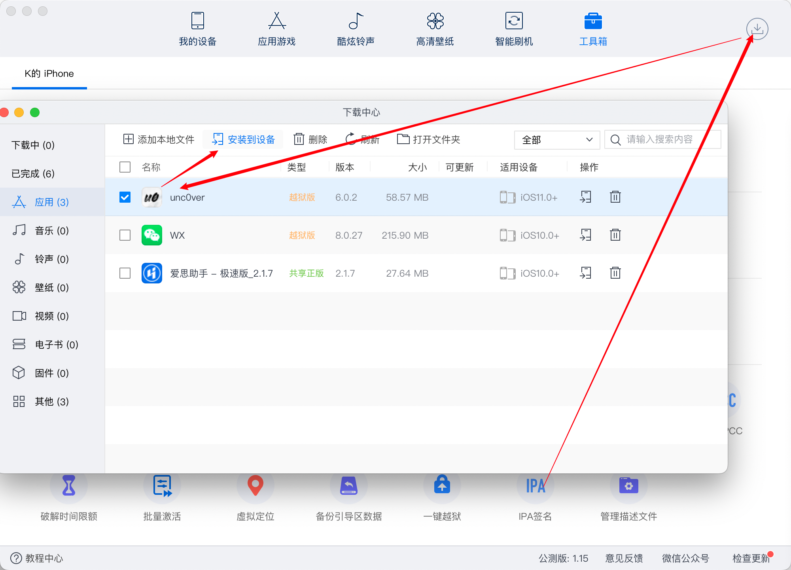This screenshot has height=570, width=791.
Task: Click the install-to-device icon in unc0ver row
Action: tap(585, 197)
